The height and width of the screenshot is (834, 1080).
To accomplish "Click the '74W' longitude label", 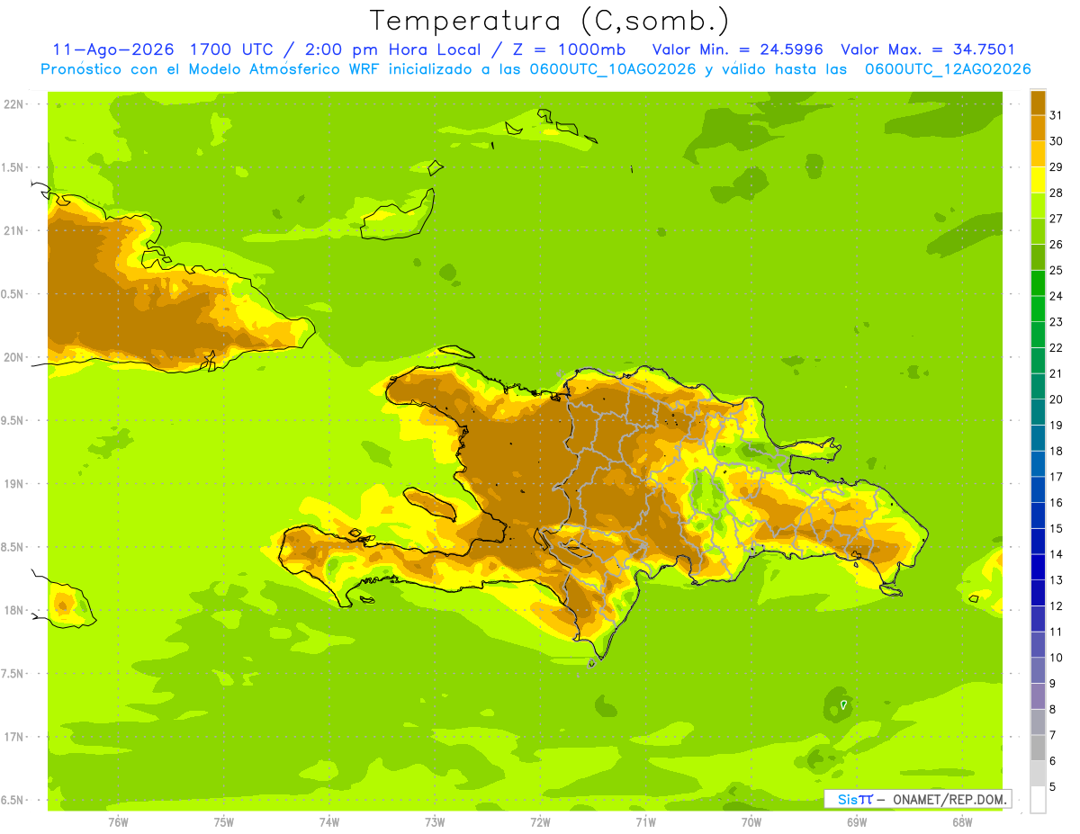I will 328,821.
